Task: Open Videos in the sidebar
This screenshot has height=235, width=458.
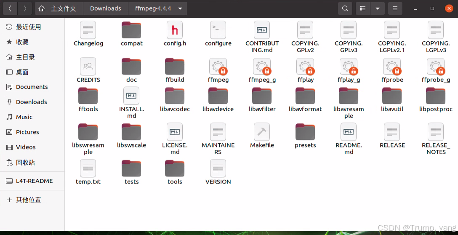Action: [x=32, y=147]
